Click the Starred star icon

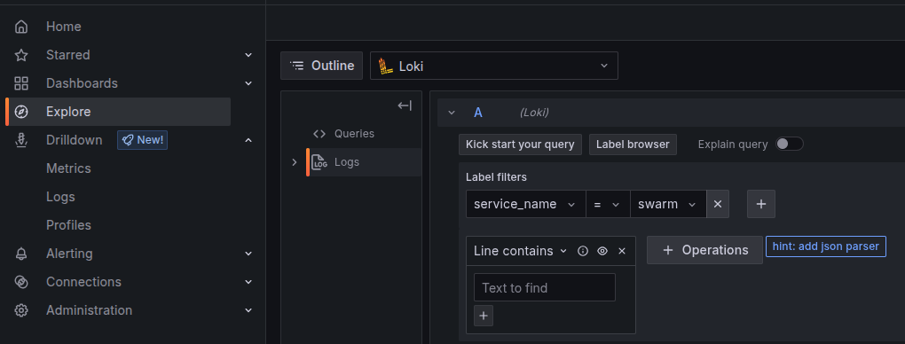pyautogui.click(x=21, y=55)
